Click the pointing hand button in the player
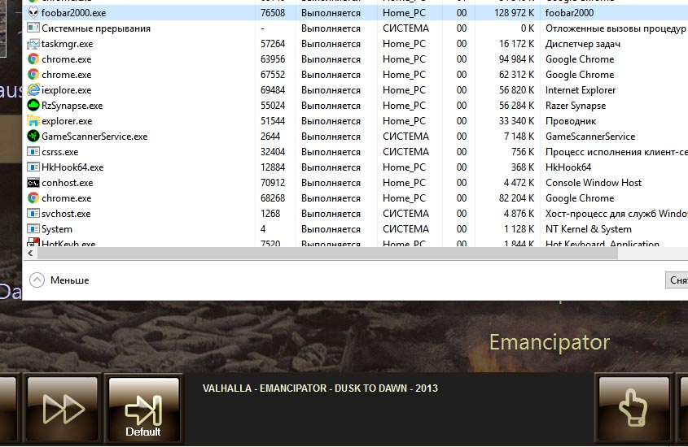688x447 pixels. 633,409
